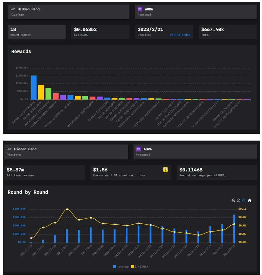Click the Hidden Hand logo above Round Number
Viewport: 262px width, 275px height.
pyautogui.click(x=13, y=9)
